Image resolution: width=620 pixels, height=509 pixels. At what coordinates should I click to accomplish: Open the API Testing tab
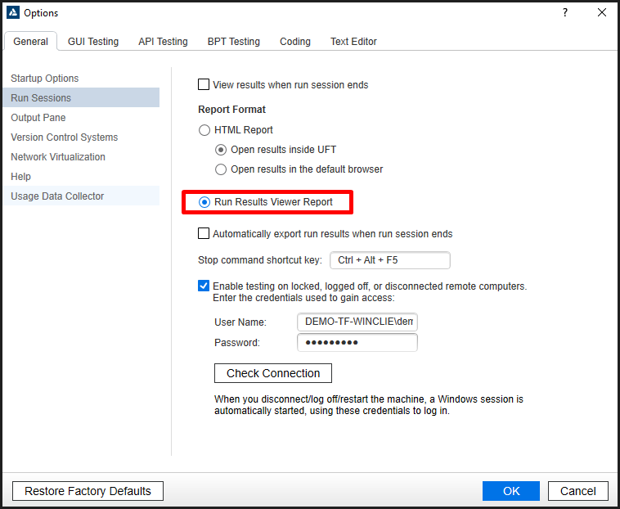pos(163,42)
